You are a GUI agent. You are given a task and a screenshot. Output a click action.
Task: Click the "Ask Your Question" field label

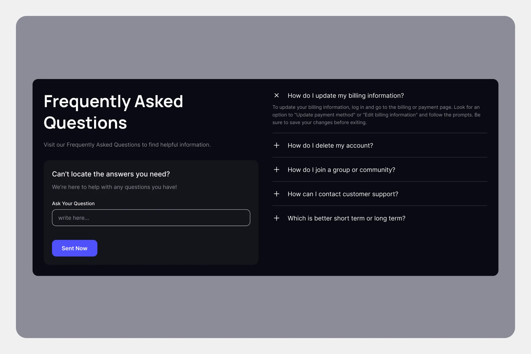(73, 204)
